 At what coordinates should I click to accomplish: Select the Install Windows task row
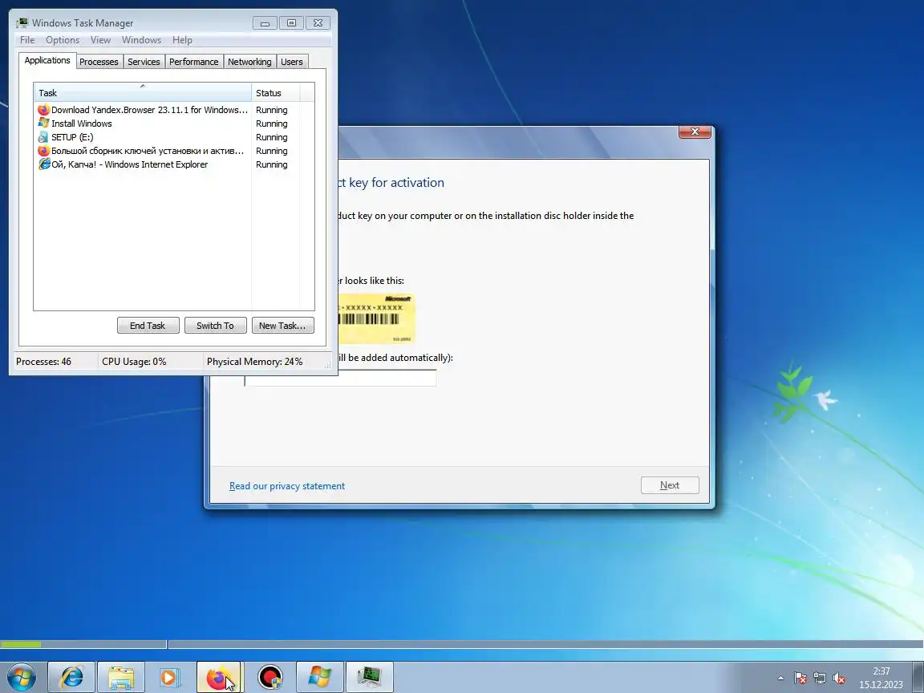coord(173,124)
